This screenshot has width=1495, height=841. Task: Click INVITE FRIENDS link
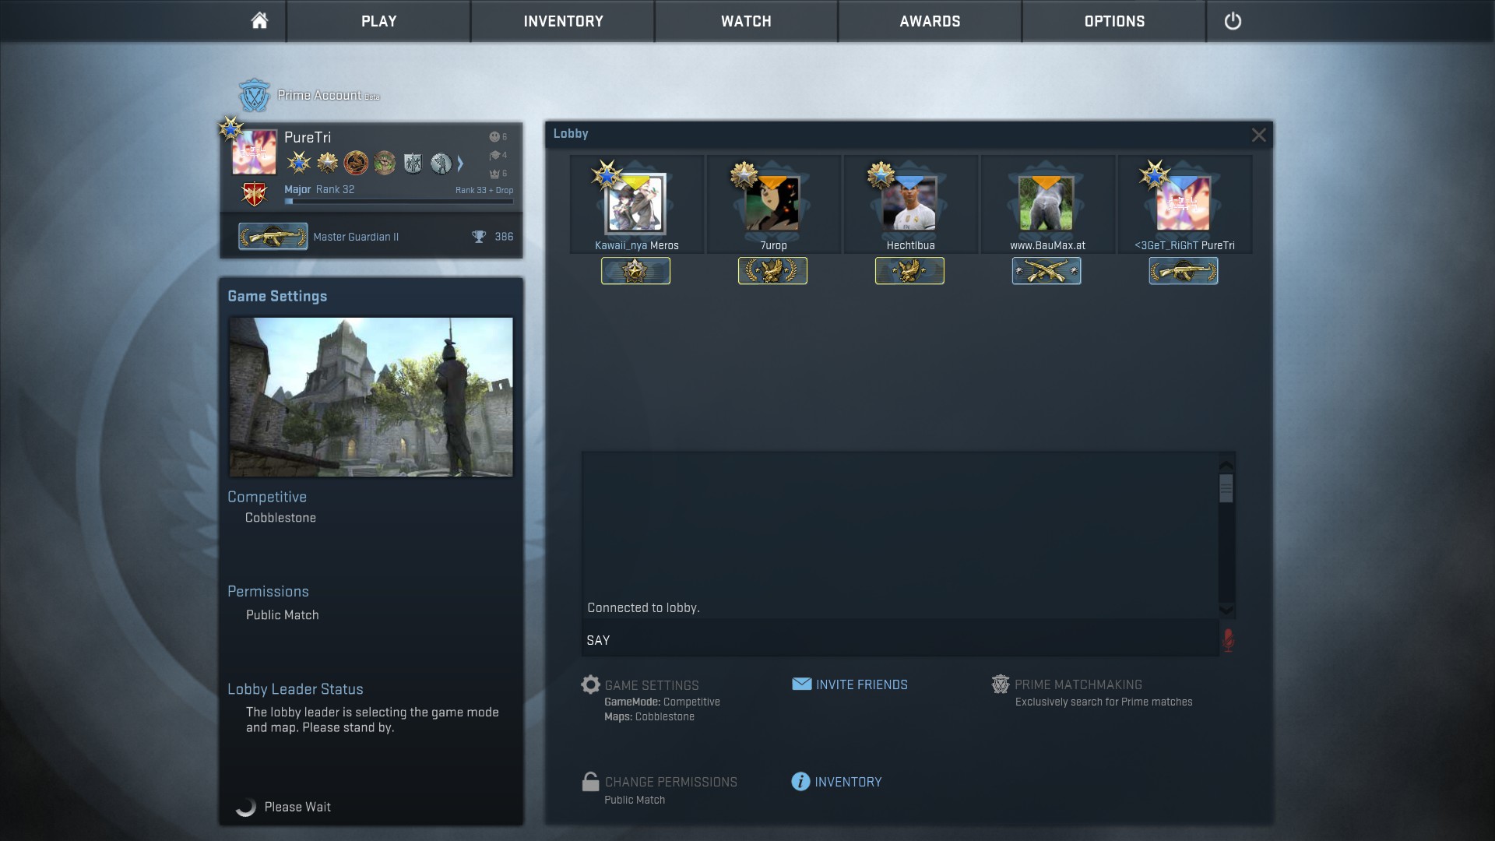tap(861, 684)
